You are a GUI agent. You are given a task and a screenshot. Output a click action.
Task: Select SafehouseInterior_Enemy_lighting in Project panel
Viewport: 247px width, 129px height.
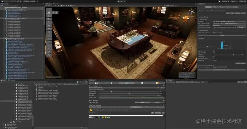click(x=48, y=97)
